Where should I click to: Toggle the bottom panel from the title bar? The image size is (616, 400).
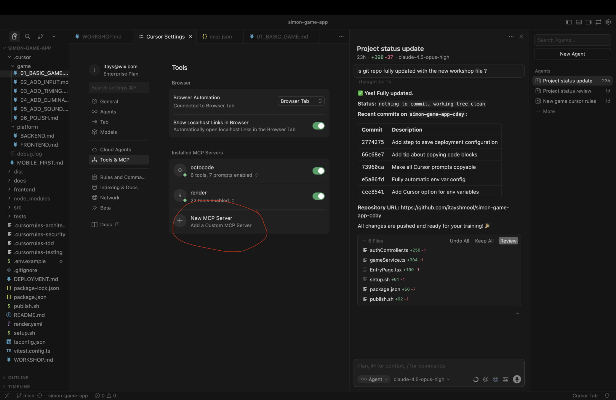(x=578, y=22)
